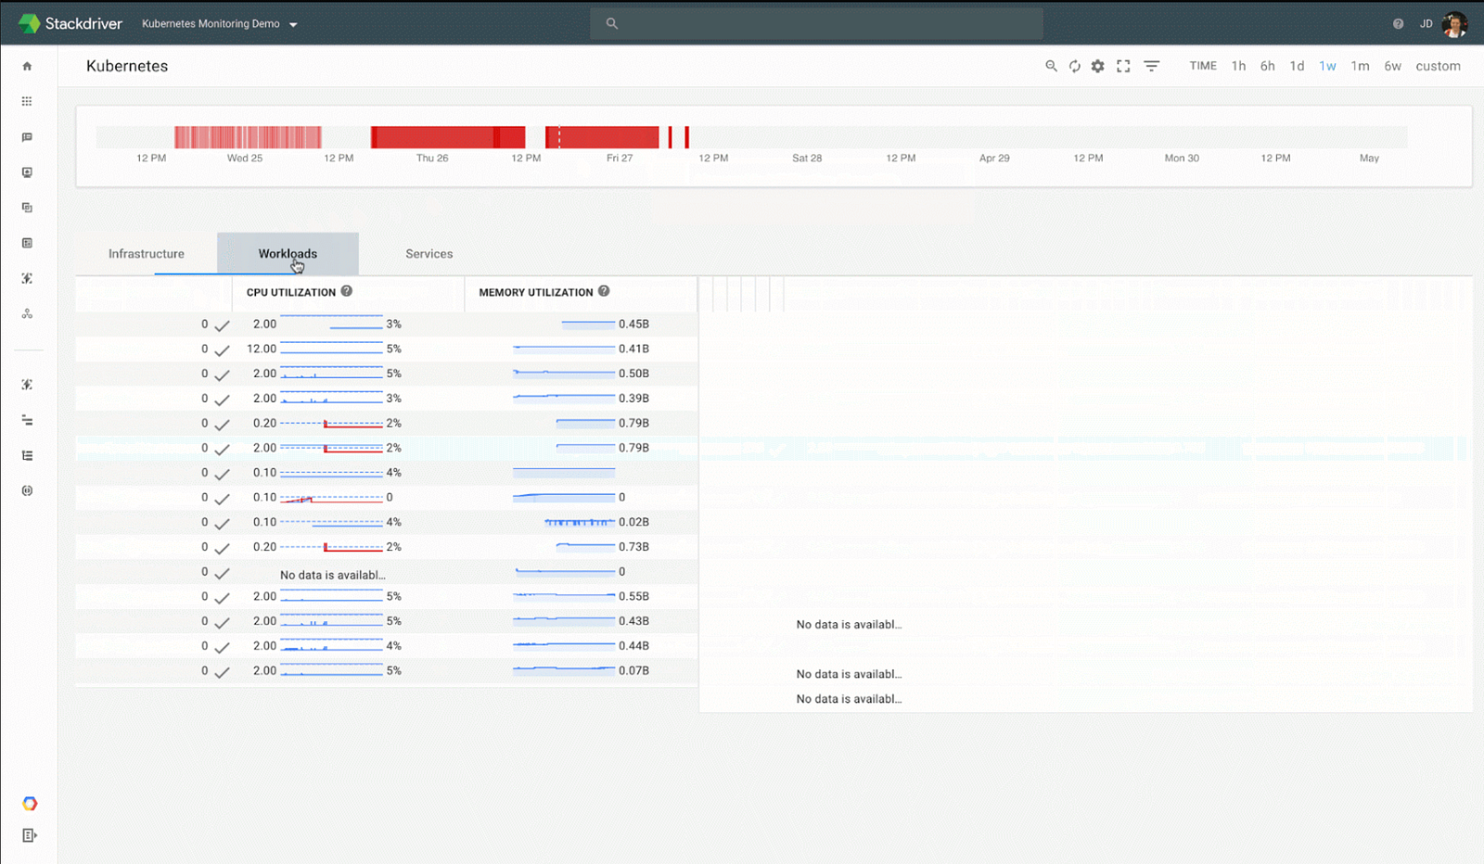
Task: Open the overlapping-squares groups icon in sidebar
Action: [x=27, y=208]
